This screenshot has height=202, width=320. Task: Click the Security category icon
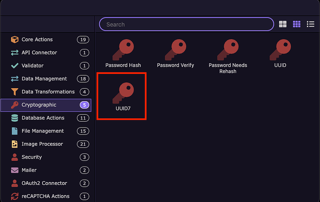[14, 157]
